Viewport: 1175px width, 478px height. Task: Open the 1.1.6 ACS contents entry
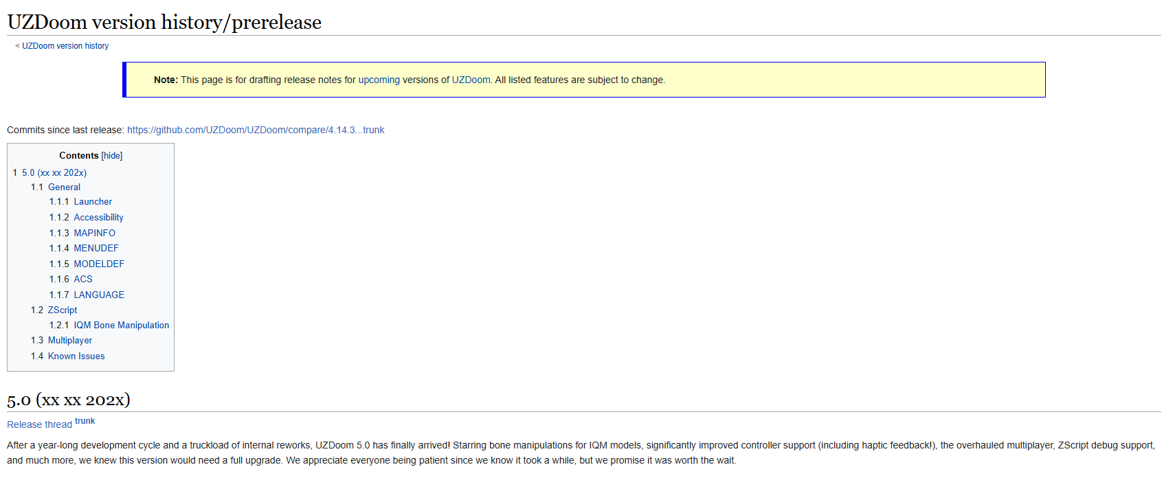[x=71, y=279]
